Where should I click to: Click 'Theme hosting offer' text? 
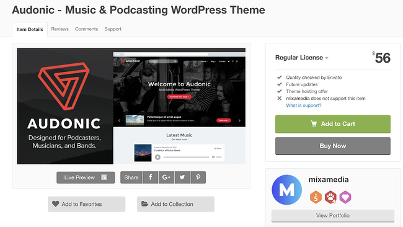[307, 91]
